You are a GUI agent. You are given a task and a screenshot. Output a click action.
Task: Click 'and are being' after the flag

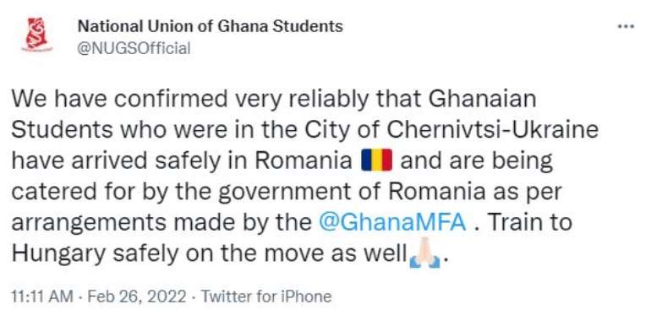click(x=477, y=161)
